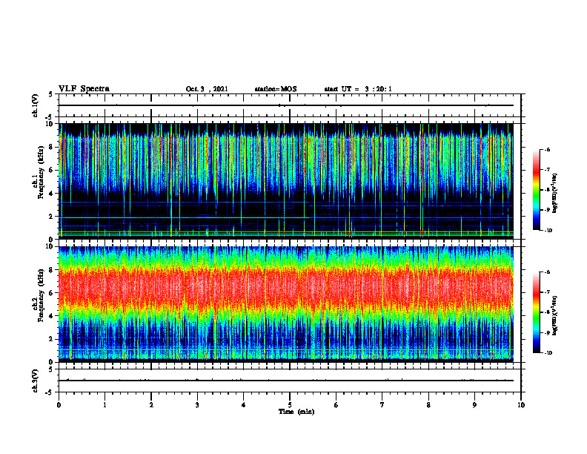Click the ch.1 frequency tick label '4'

[52, 194]
